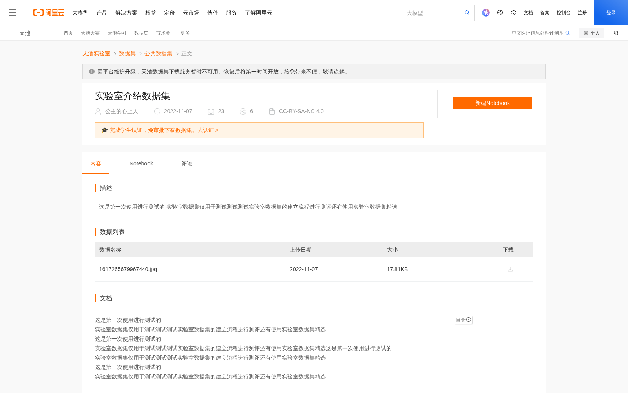
Task: Click the 去认证 student certification link
Action: point(208,130)
